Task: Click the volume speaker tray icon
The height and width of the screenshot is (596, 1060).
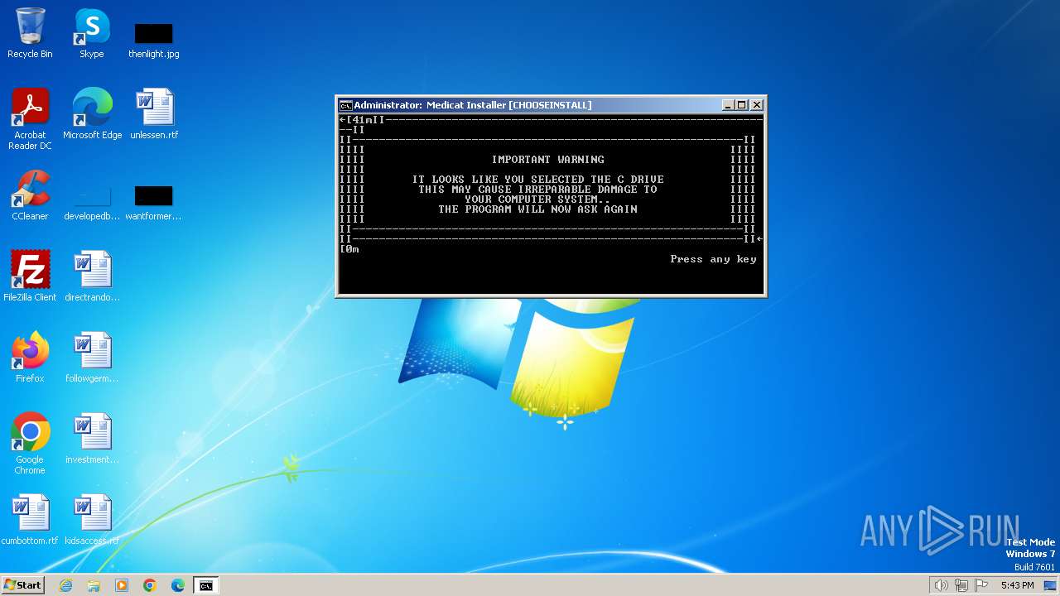Action: (x=942, y=585)
